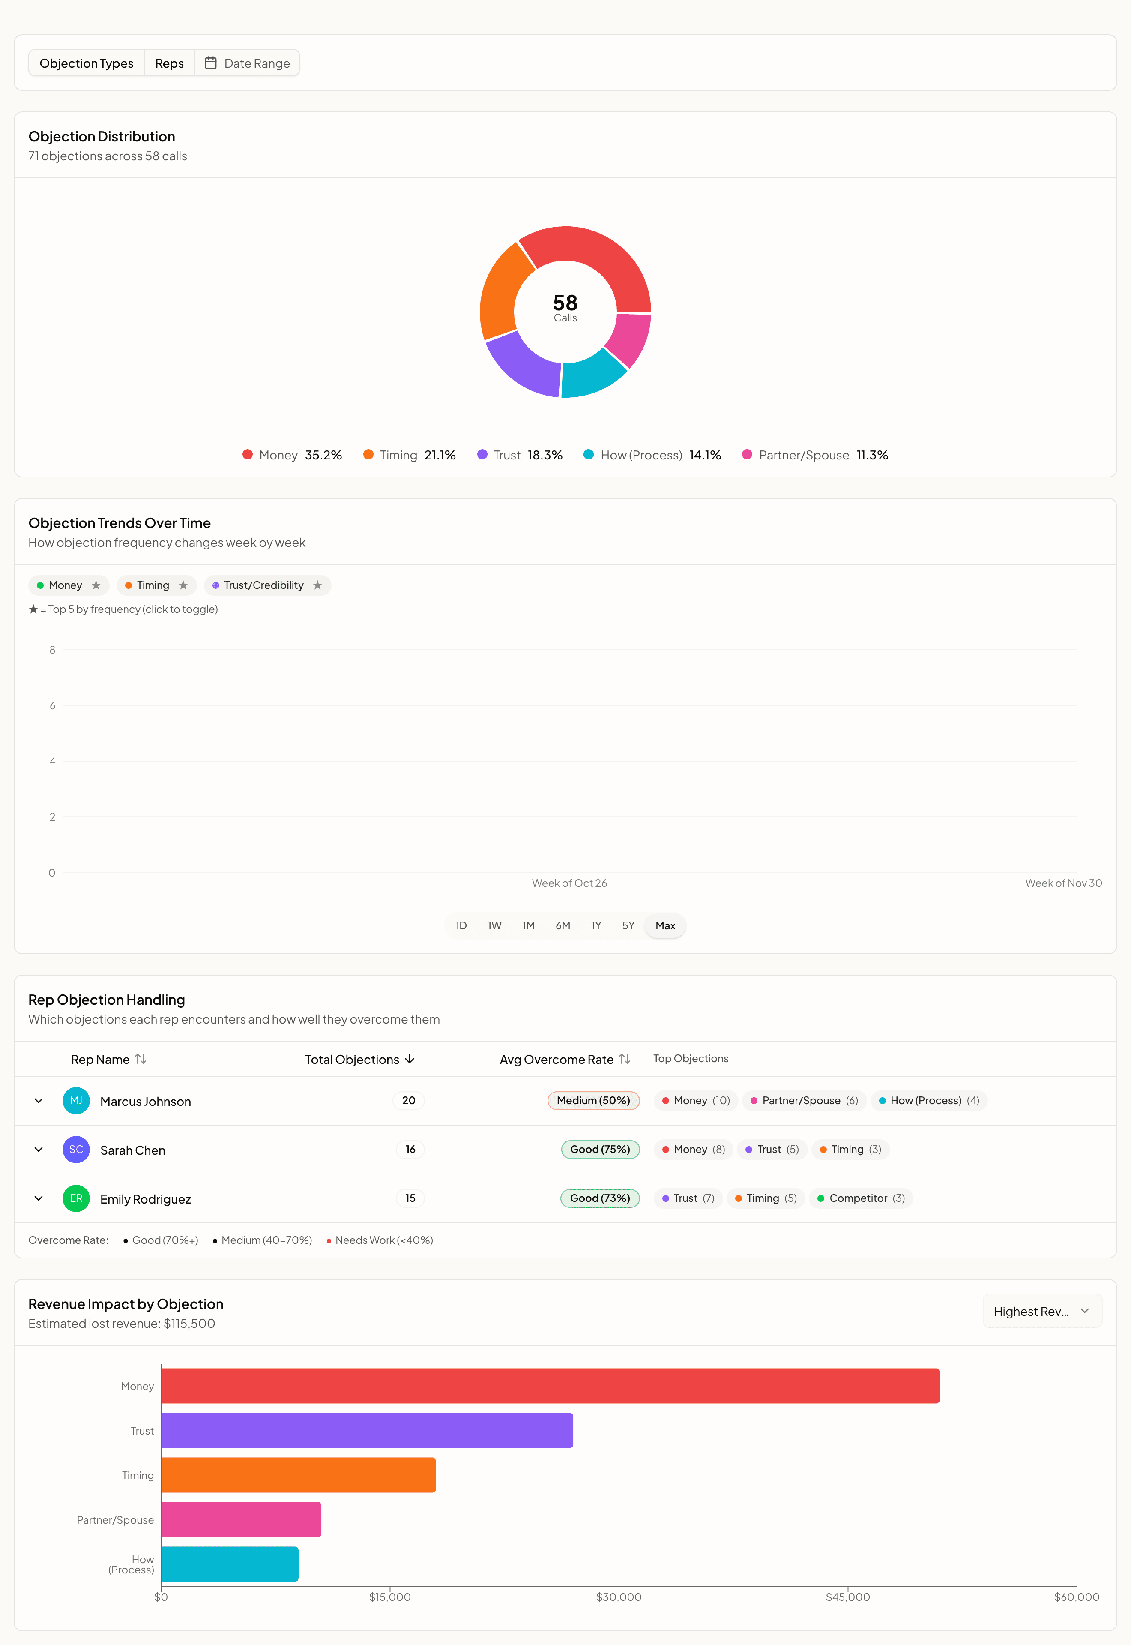Toggle Money series in trends chart

click(69, 585)
